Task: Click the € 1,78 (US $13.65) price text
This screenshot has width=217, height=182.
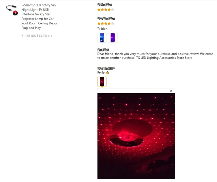Action: click(37, 36)
